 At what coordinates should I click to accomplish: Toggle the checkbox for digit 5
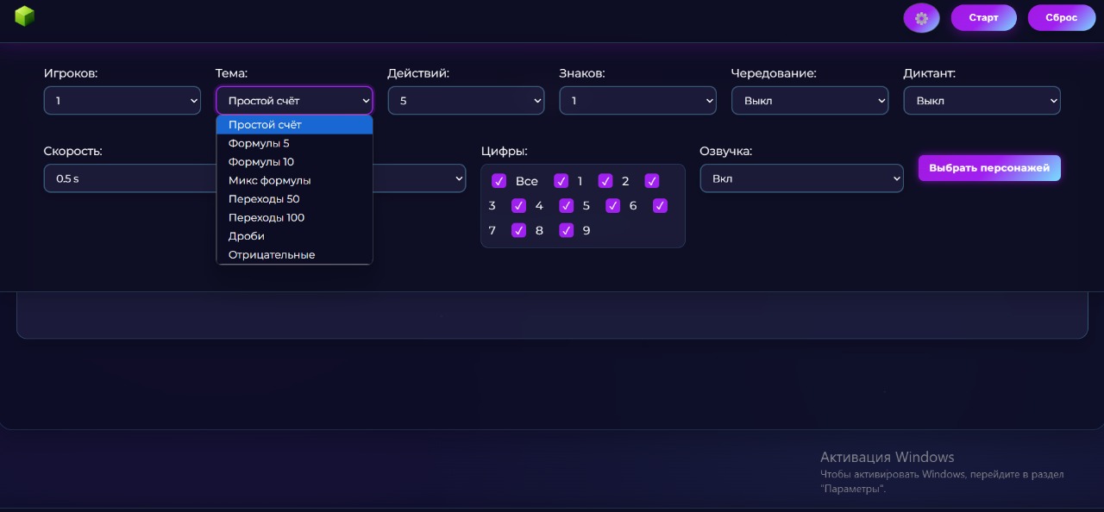click(567, 206)
